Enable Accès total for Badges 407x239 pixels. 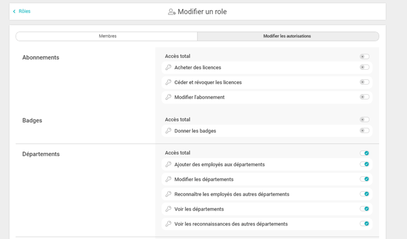(x=364, y=119)
